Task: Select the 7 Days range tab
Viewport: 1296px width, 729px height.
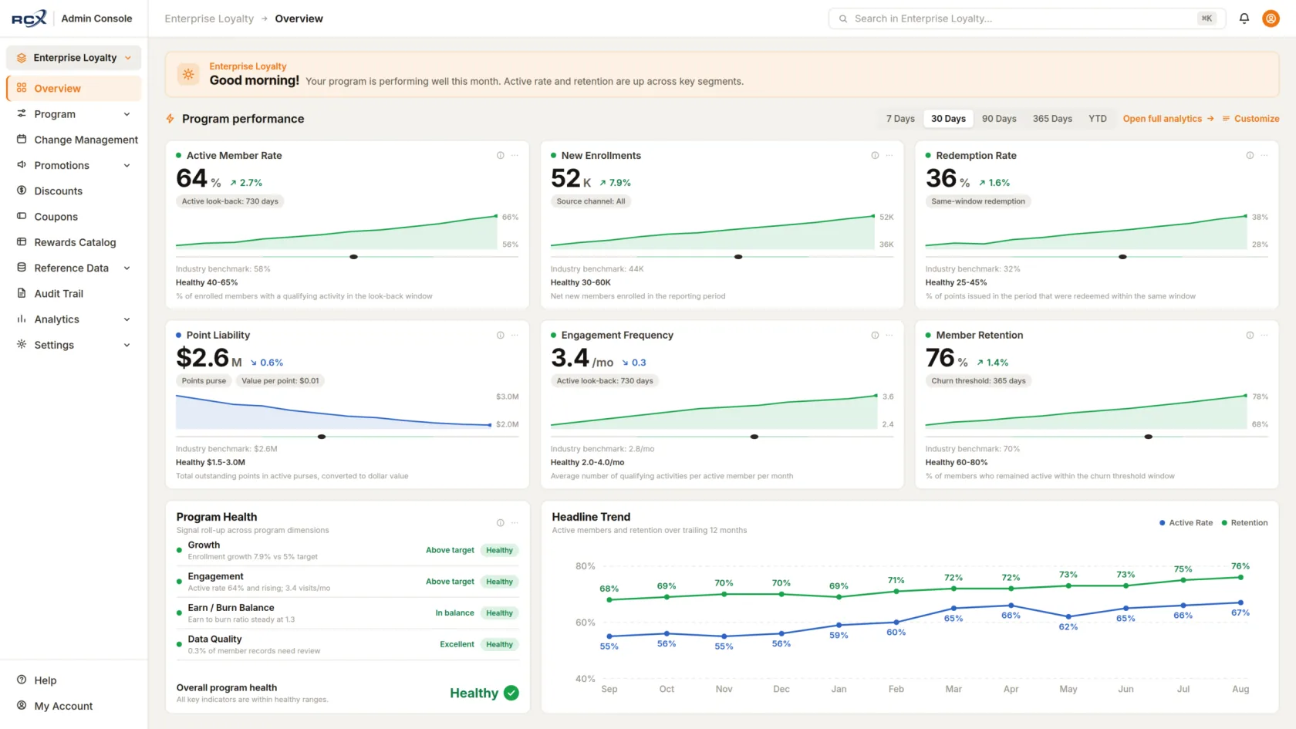Action: [900, 119]
